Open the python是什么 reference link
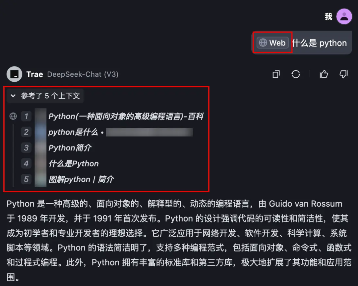The image size is (358, 286). 73,132
